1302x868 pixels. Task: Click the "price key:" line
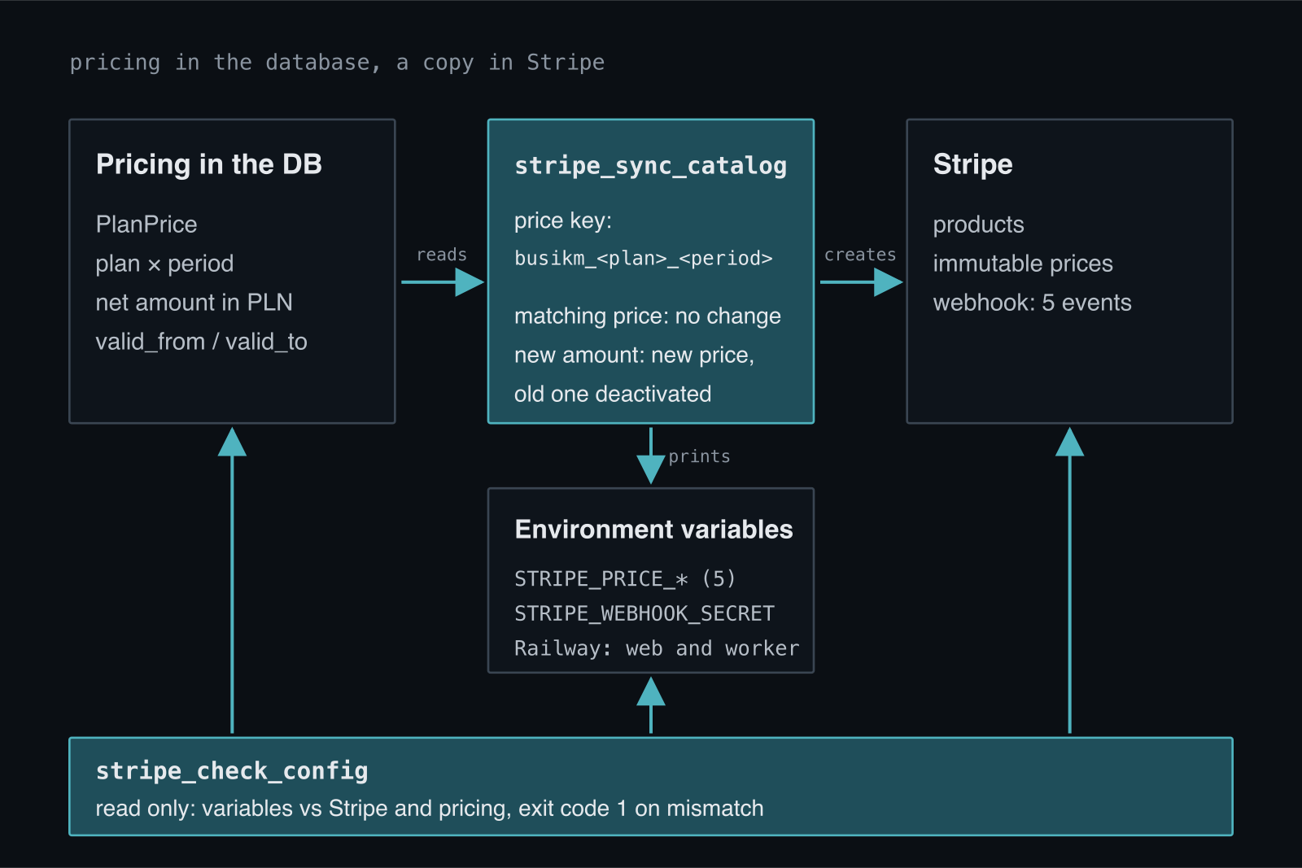coord(563,220)
